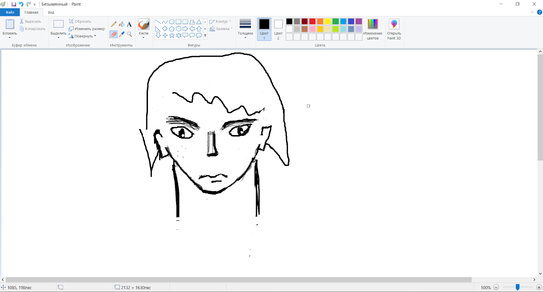Screen dimensions: 543x292
Task: Select the Magnifier tool
Action: tap(129, 34)
